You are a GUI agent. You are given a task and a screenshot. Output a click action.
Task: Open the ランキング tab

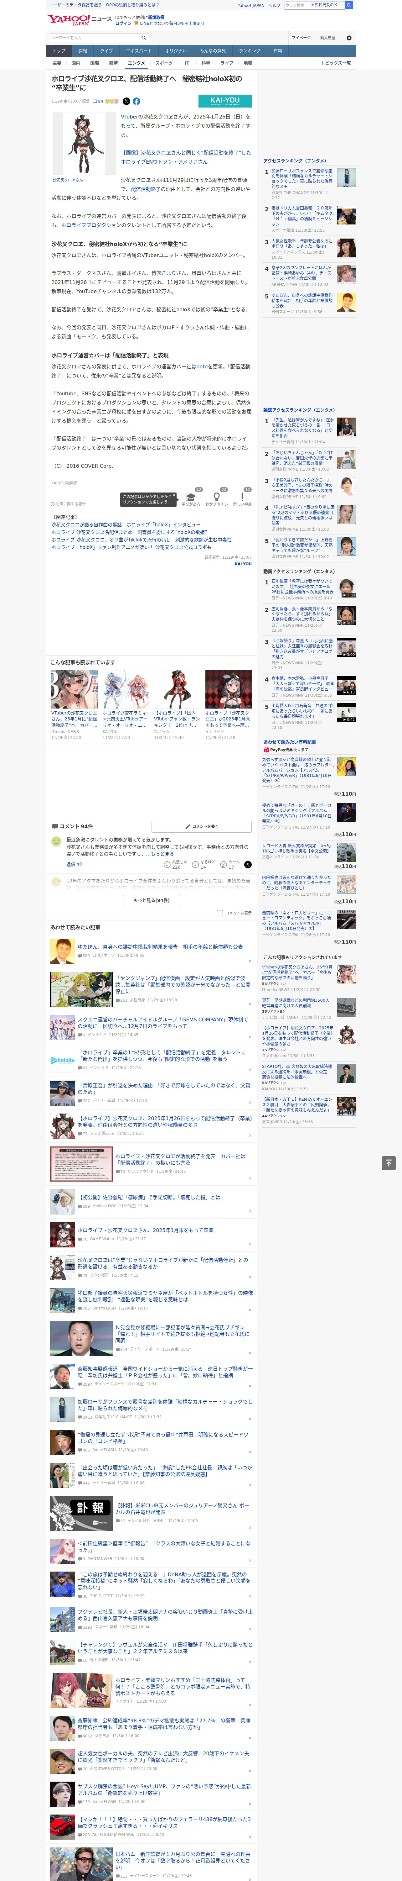[x=250, y=51]
